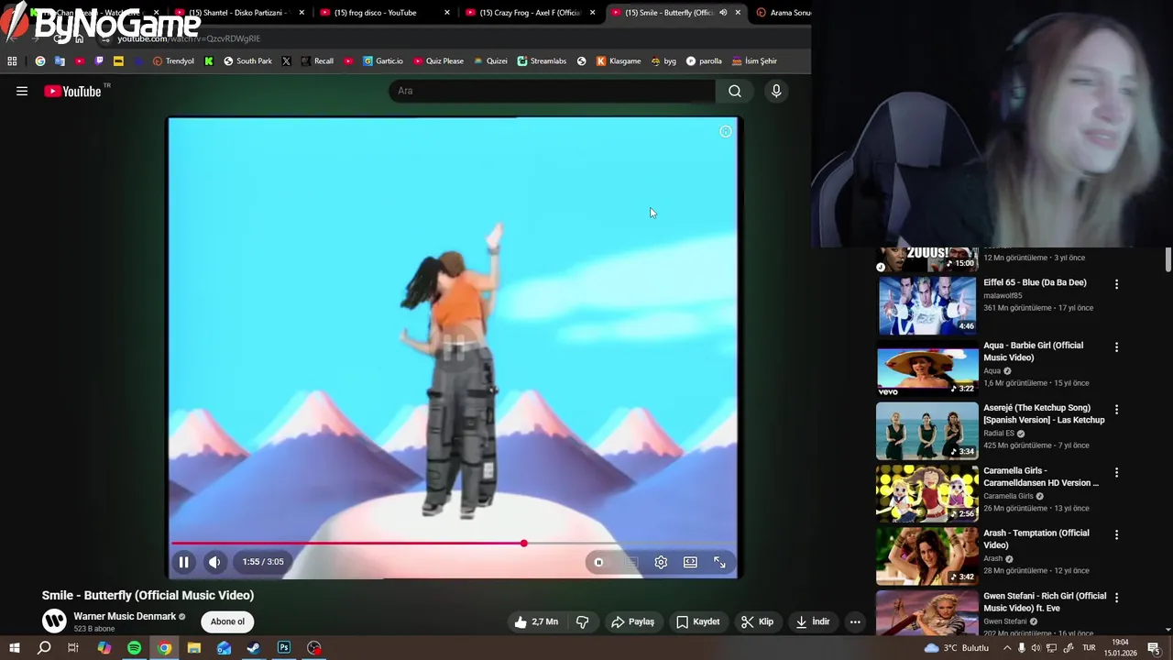Open the Twitch bookmark icon
The width and height of the screenshot is (1173, 660).
[99, 61]
